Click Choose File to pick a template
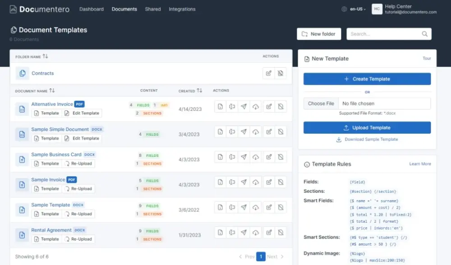Viewport: 451px width, 265px height. 321,104
